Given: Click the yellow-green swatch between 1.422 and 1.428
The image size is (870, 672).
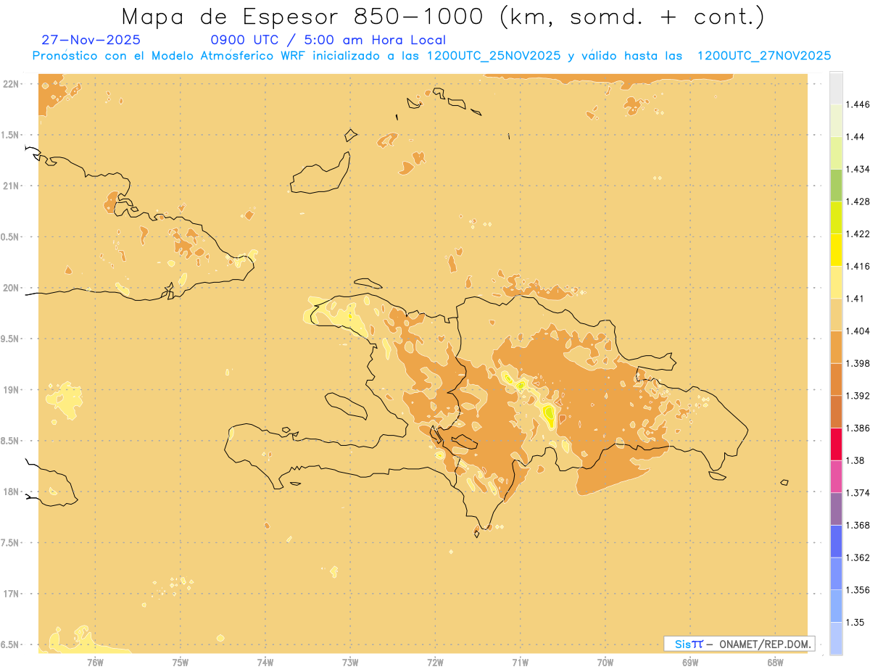Looking at the screenshot, I should (x=836, y=217).
